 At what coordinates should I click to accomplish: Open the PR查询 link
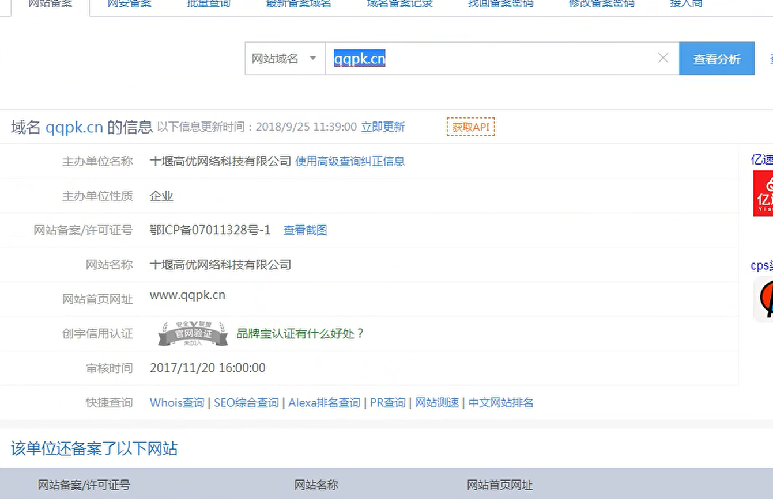[387, 403]
